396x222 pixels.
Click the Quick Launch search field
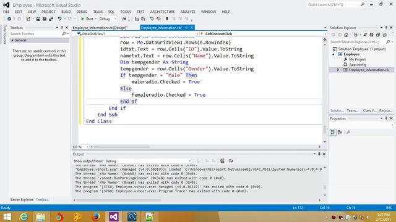click(334, 4)
